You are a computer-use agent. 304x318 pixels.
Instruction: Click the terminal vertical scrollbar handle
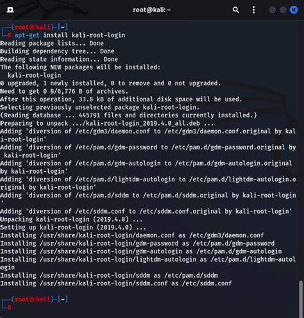(x=301, y=299)
